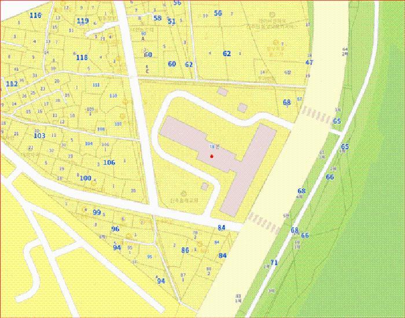This screenshot has height=318, width=405.
Task: Click parcel number 112
Action: click(12, 84)
